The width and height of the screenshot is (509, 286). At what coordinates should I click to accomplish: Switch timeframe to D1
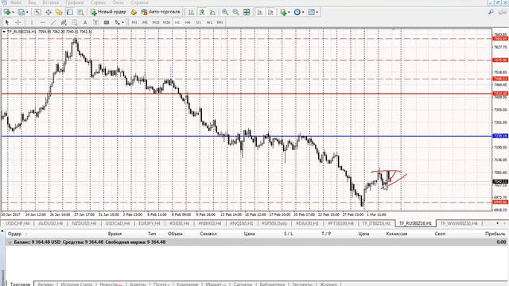(199, 22)
